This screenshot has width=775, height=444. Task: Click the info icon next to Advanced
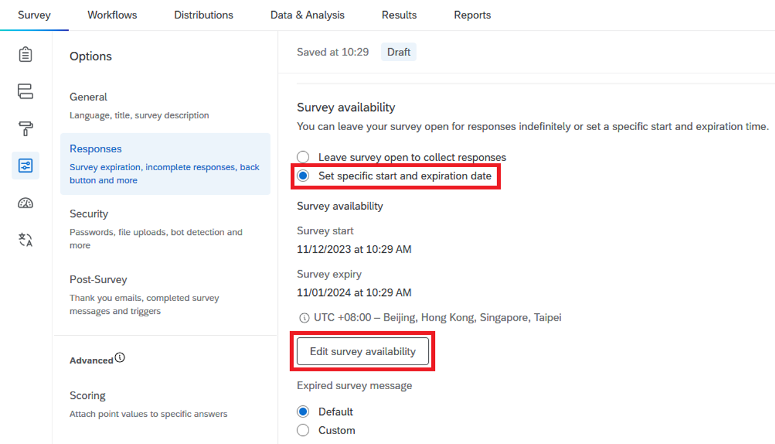point(120,358)
